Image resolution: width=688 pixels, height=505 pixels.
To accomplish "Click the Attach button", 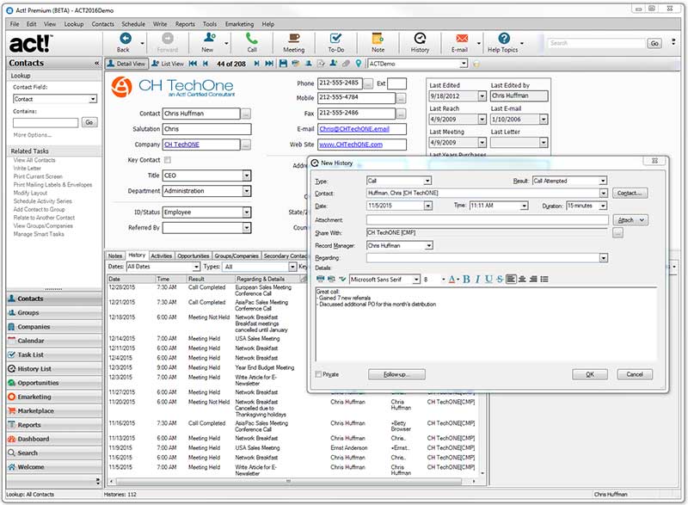I will click(x=630, y=220).
